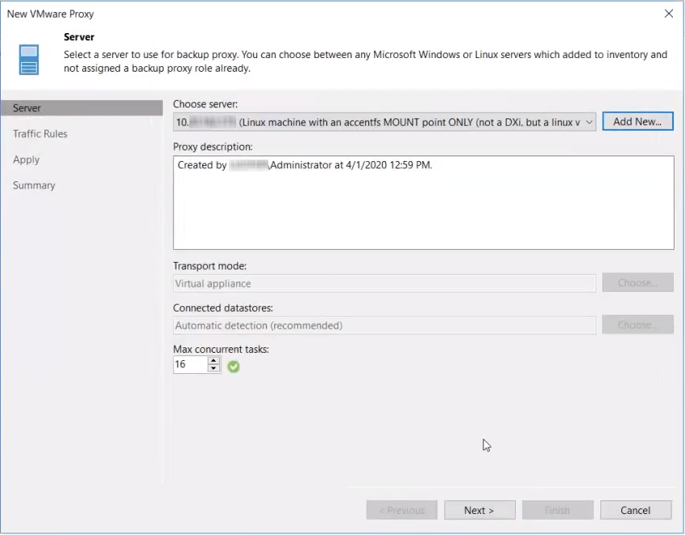This screenshot has height=535, width=685.
Task: Open the Apply step in sidebar
Action: [x=27, y=160]
